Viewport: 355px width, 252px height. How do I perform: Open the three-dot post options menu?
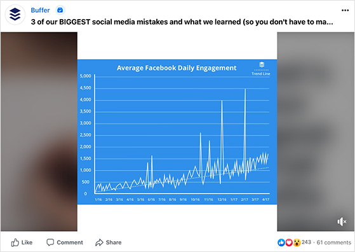345,10
